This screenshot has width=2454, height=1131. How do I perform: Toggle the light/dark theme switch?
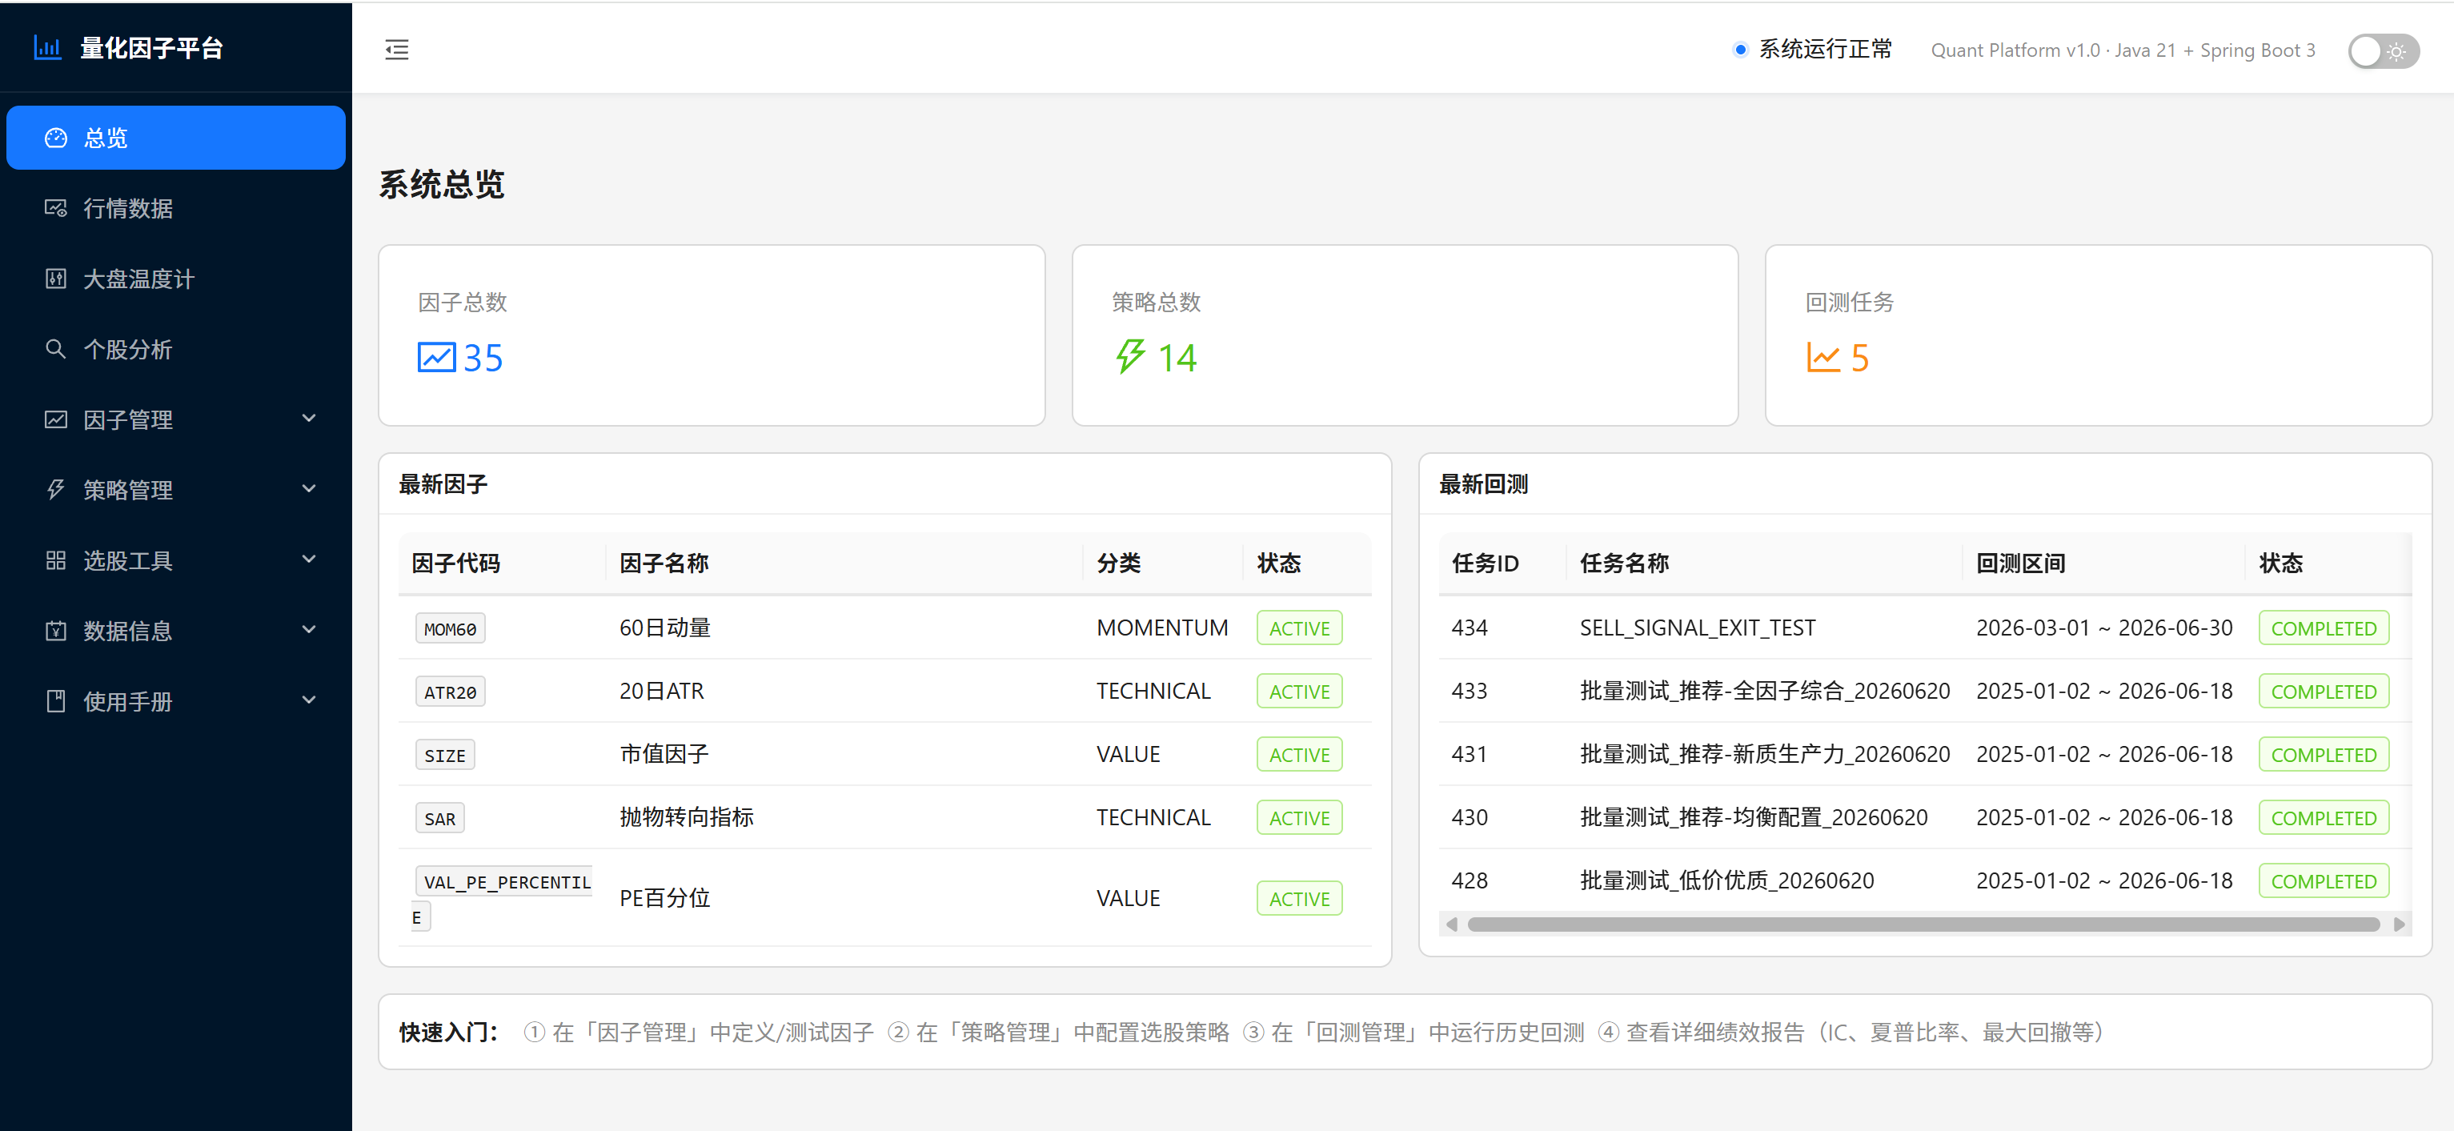(x=2384, y=50)
